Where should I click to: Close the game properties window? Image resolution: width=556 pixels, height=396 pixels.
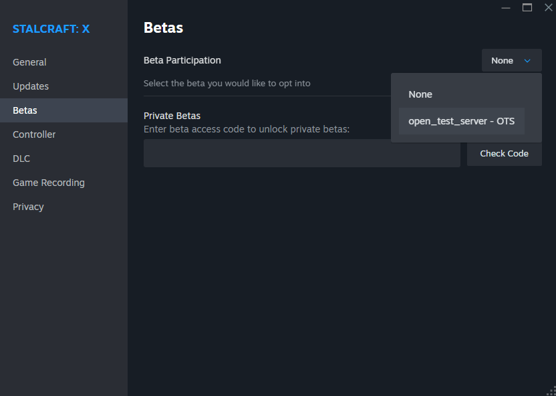point(549,8)
